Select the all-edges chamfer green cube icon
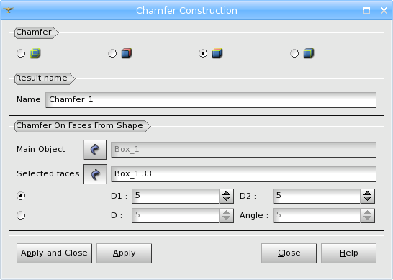This screenshot has height=280, width=393. 35,53
